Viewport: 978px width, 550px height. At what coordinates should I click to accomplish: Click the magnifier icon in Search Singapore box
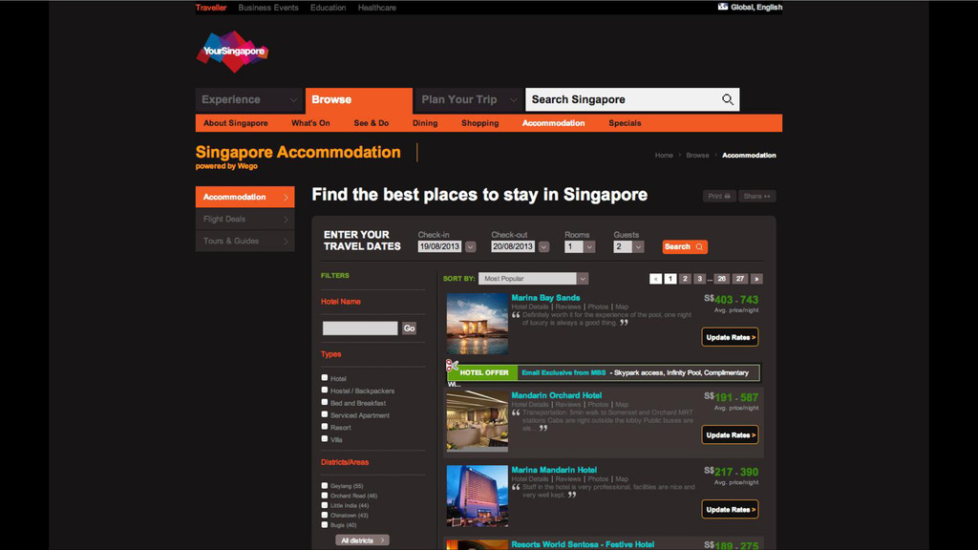tap(727, 99)
